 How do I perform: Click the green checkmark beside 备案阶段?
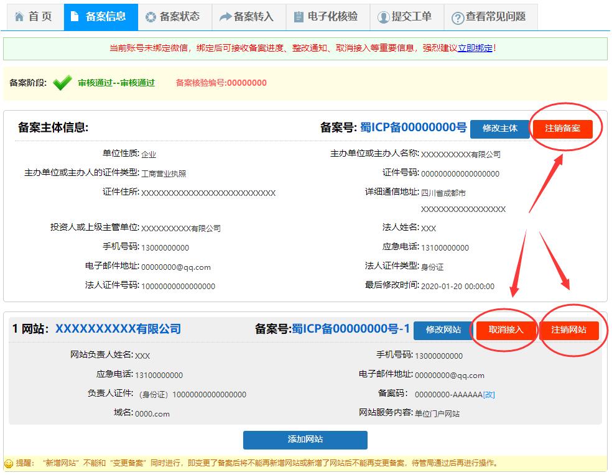coord(62,81)
